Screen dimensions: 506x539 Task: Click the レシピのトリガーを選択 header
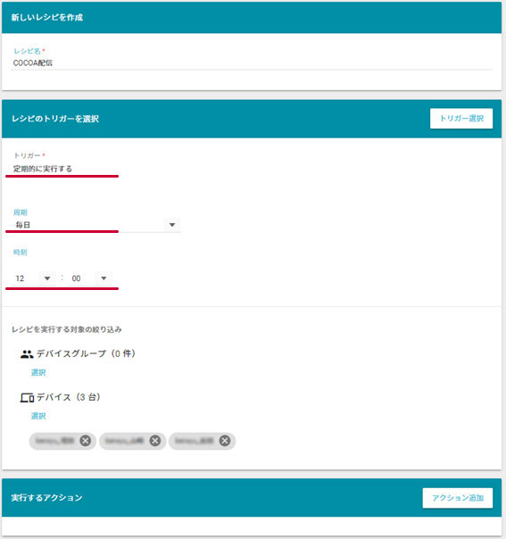(55, 119)
